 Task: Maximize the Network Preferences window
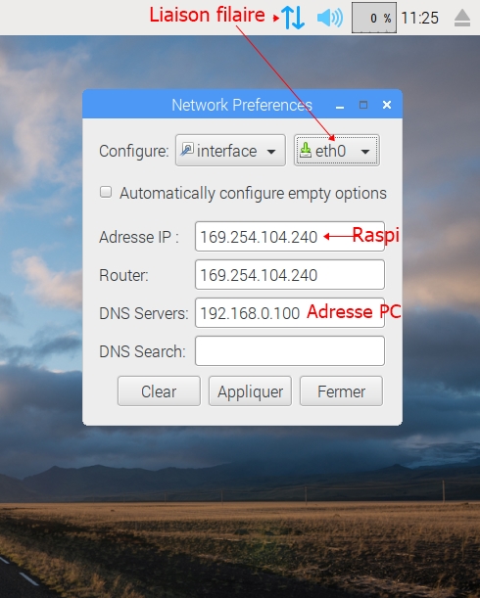click(363, 105)
